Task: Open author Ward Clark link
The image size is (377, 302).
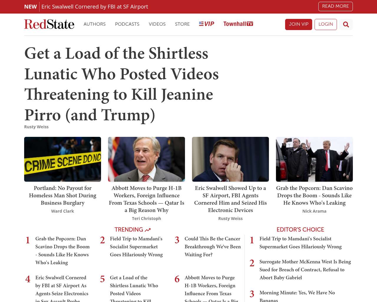Action: [62, 211]
